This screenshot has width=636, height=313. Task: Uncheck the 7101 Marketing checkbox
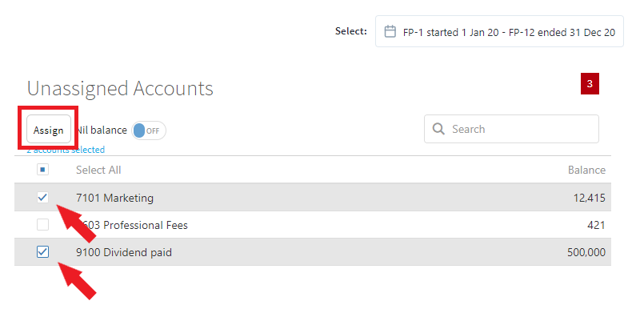(x=42, y=197)
